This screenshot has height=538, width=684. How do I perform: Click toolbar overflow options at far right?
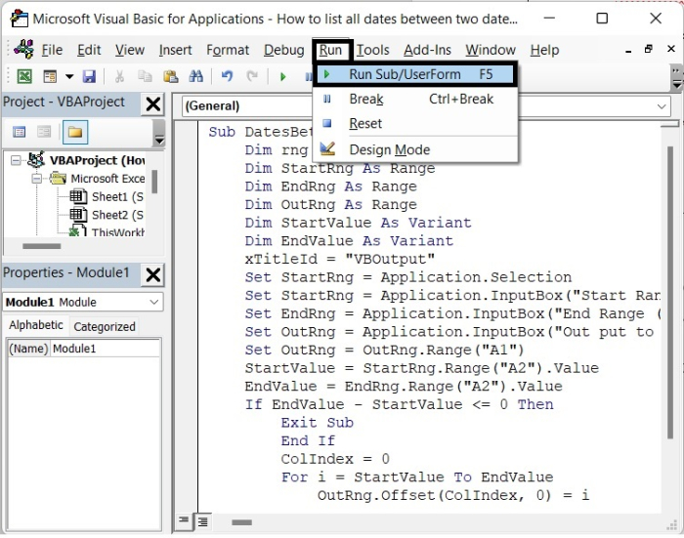(676, 77)
